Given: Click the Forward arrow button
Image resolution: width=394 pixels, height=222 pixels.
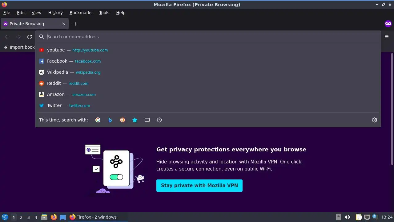Looking at the screenshot, I should pyautogui.click(x=18, y=37).
